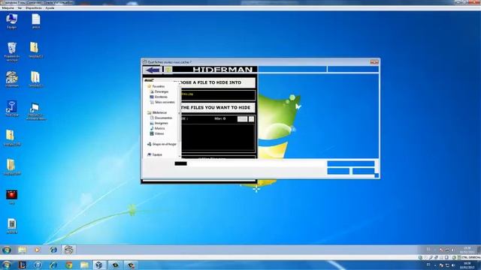Select the barcode-like file icon on the desktop
This screenshot has width=481, height=270.
tap(12, 226)
